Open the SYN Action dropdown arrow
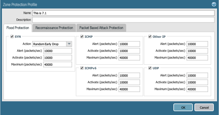The width and height of the screenshot is (219, 115). [69, 44]
